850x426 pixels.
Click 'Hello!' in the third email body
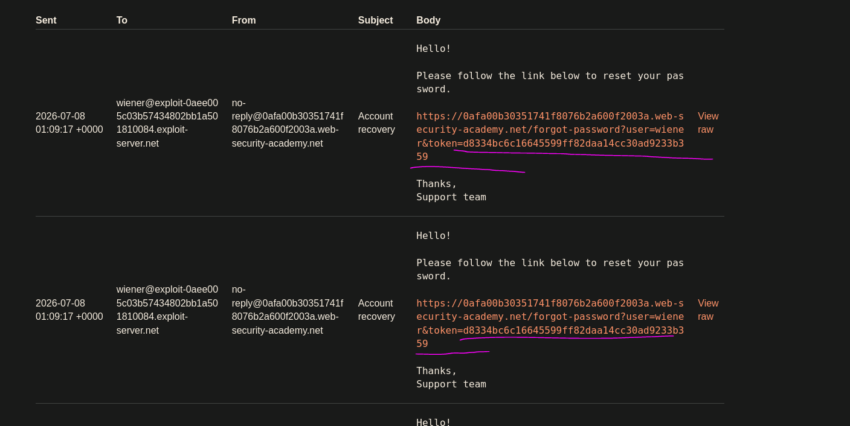pyautogui.click(x=434, y=422)
